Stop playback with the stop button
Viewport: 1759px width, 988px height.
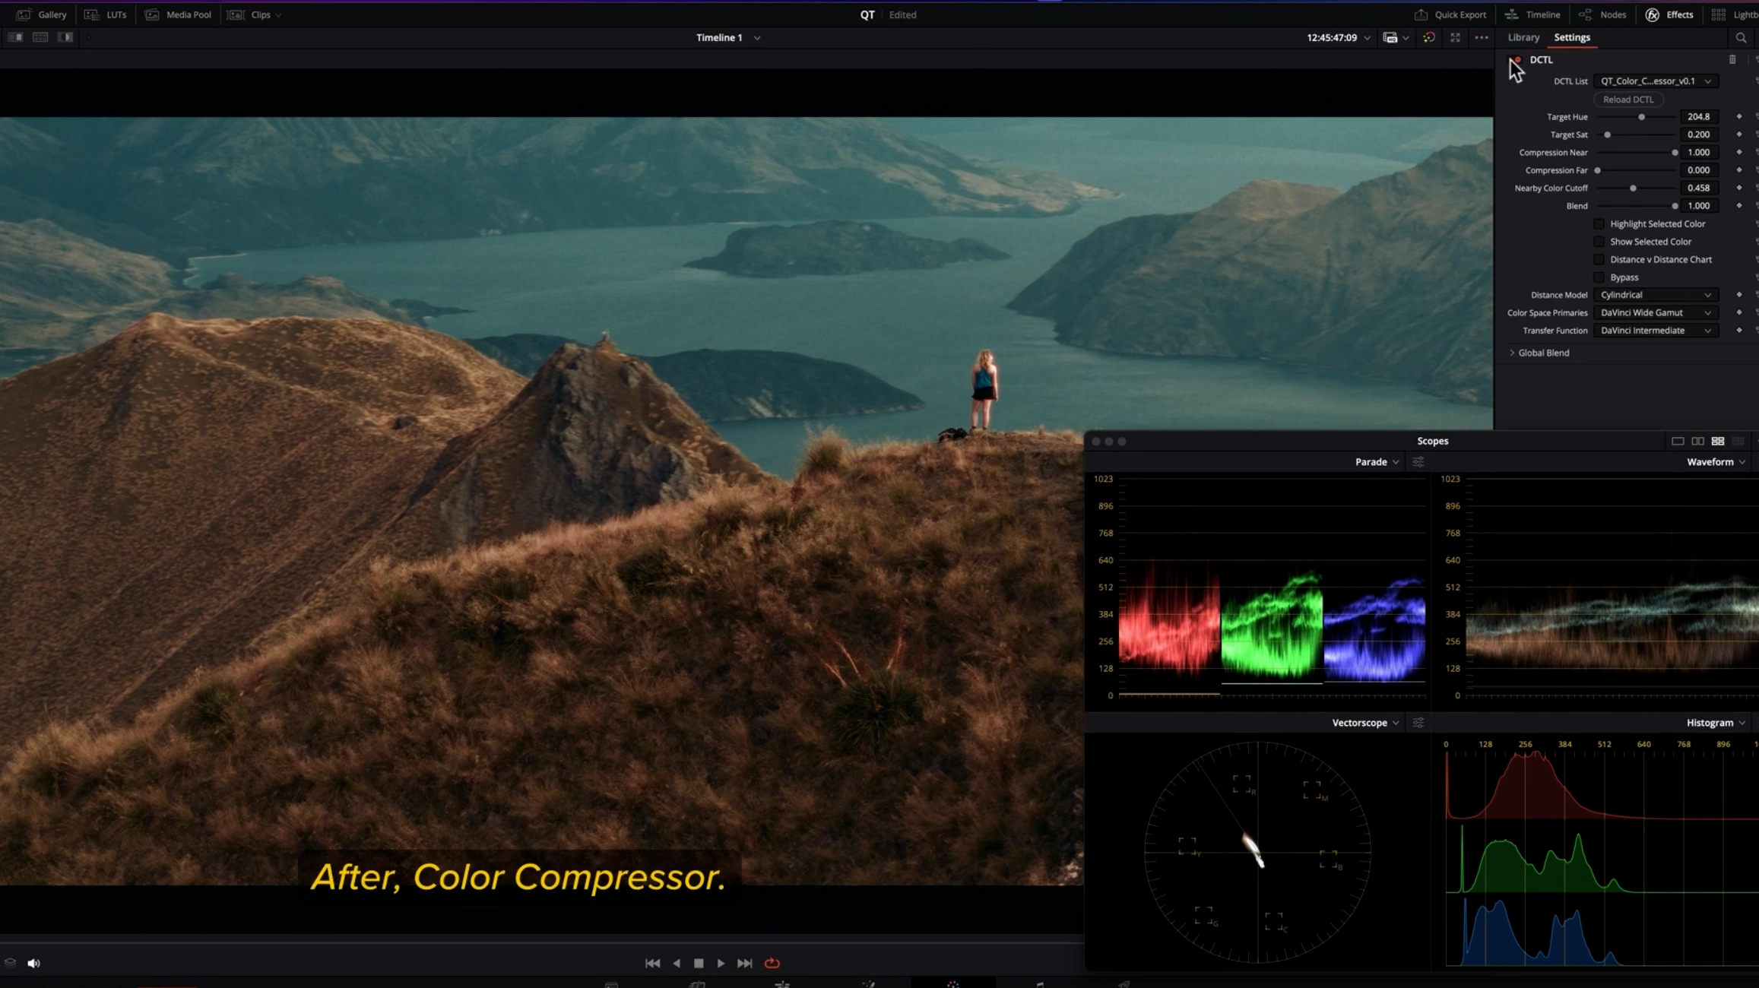(x=699, y=963)
